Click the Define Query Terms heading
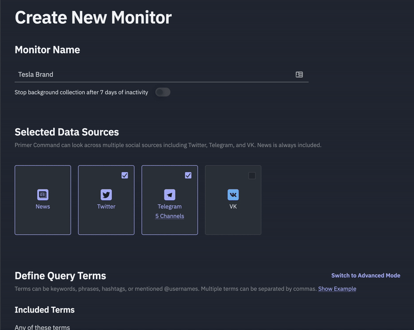This screenshot has width=414, height=330. pyautogui.click(x=61, y=276)
